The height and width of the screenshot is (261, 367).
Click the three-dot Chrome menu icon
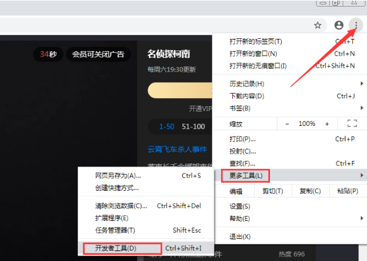(356, 25)
